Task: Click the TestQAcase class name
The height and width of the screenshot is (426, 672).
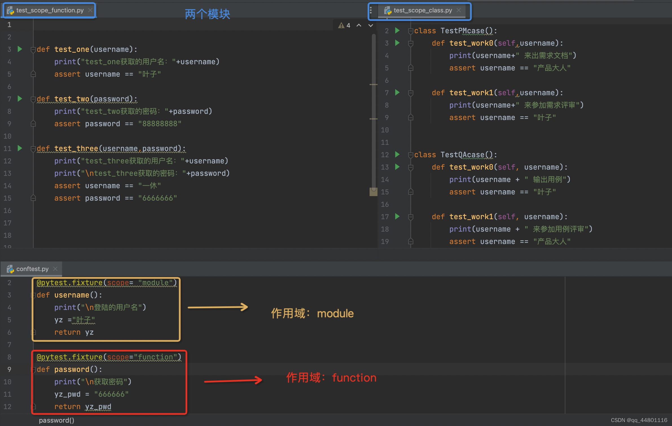Action: pos(462,155)
